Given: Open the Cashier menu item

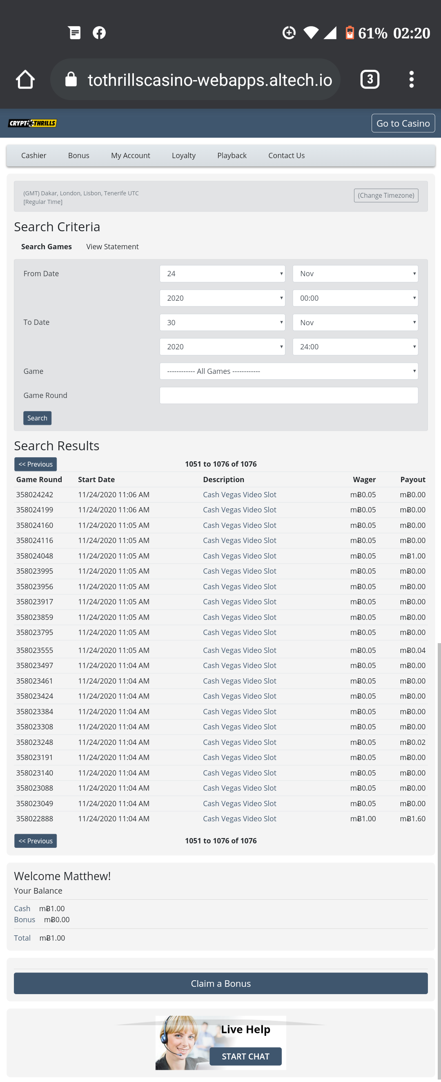Looking at the screenshot, I should click(x=33, y=155).
